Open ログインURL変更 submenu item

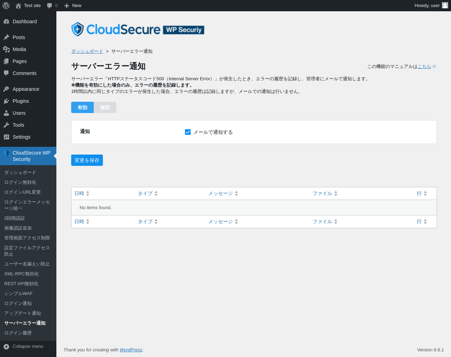coord(28,192)
